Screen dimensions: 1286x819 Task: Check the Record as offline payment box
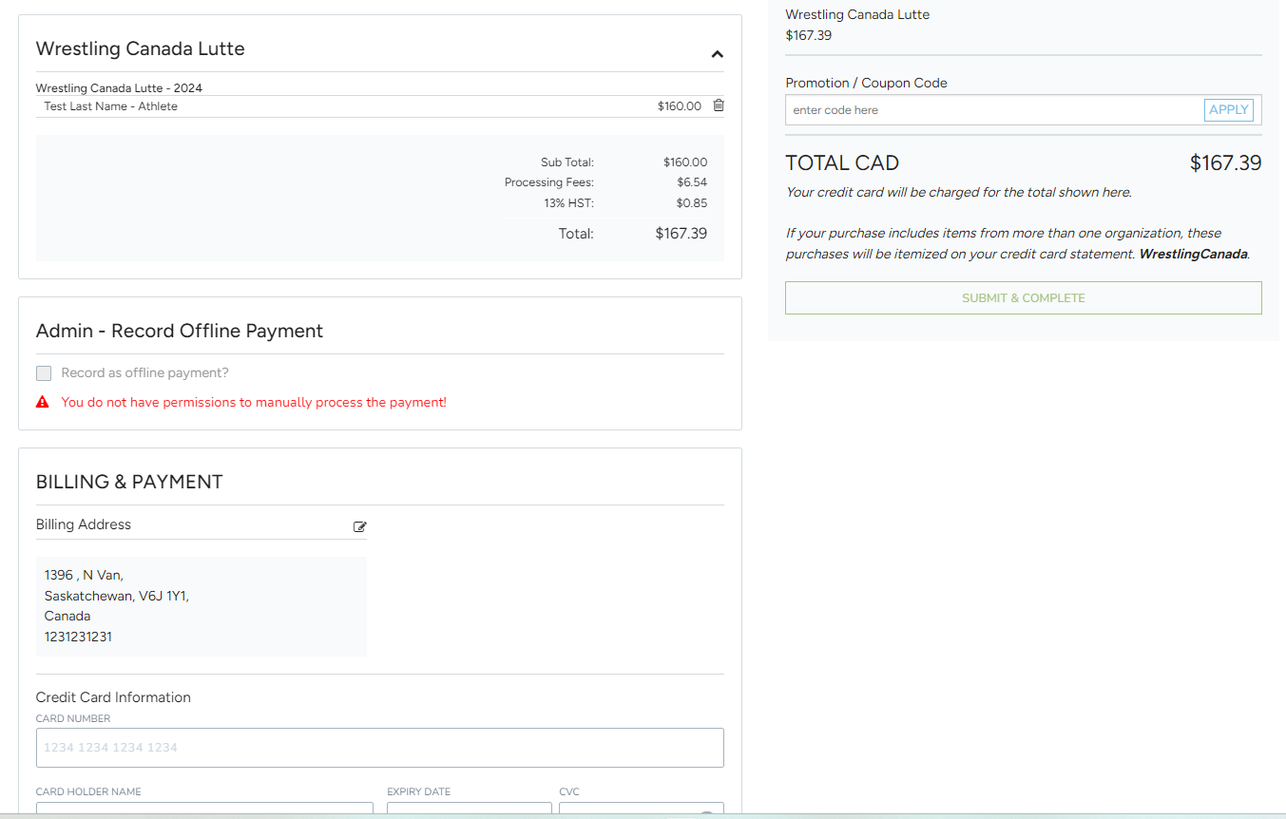coord(44,373)
